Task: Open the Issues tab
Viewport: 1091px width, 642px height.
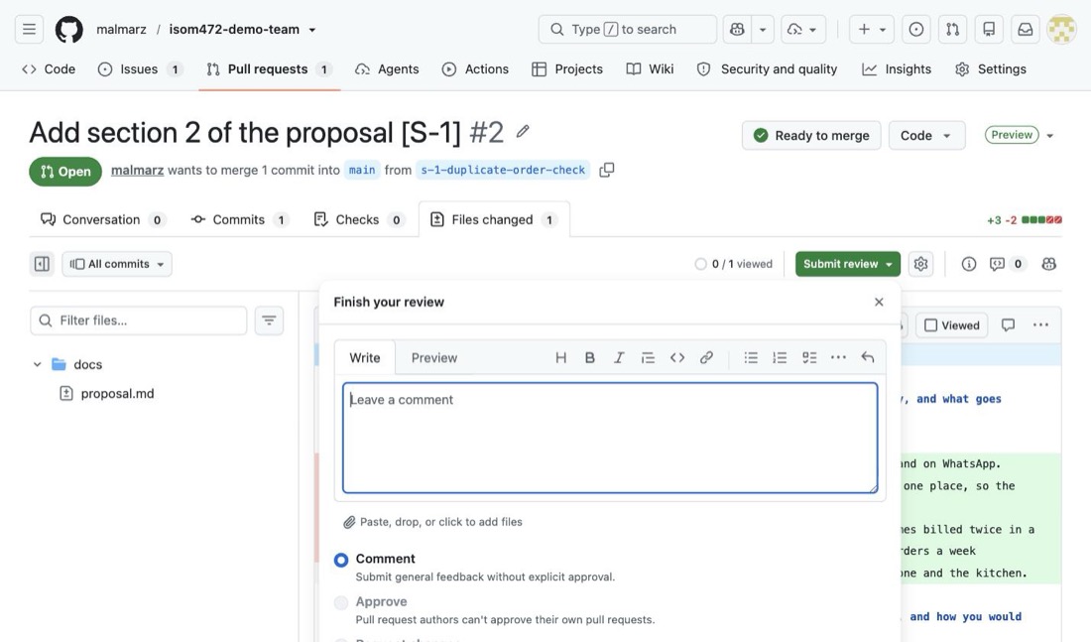Action: click(140, 68)
